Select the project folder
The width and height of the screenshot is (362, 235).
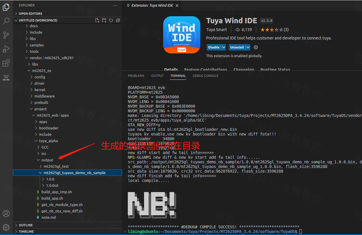click(x=68, y=109)
